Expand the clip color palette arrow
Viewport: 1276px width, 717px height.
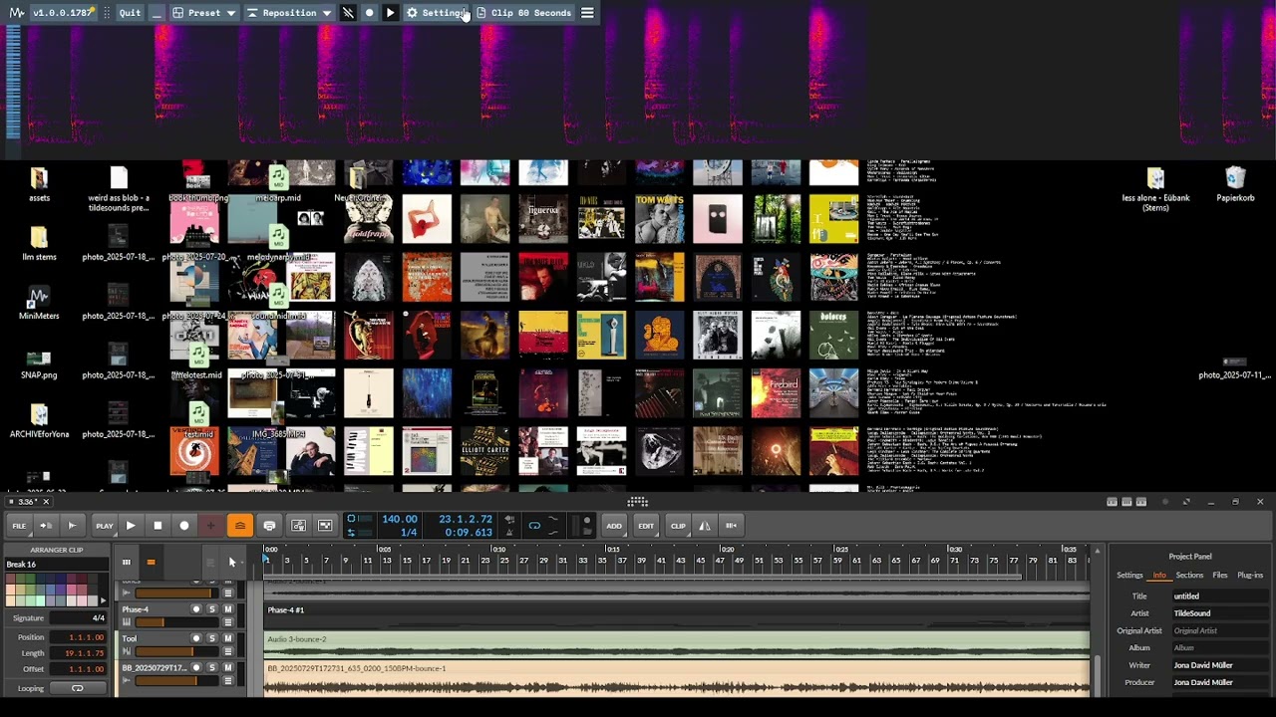point(103,600)
